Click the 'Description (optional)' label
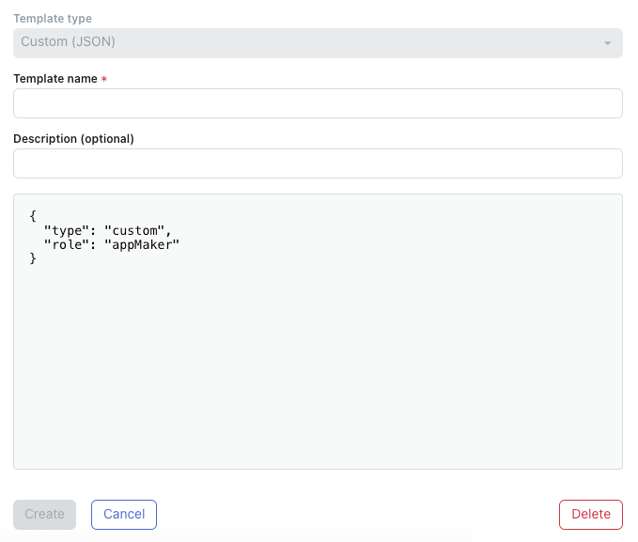638x542 pixels. tap(73, 139)
